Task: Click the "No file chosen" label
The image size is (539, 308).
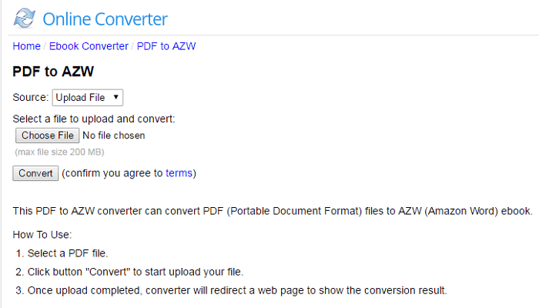Action: pyautogui.click(x=114, y=136)
